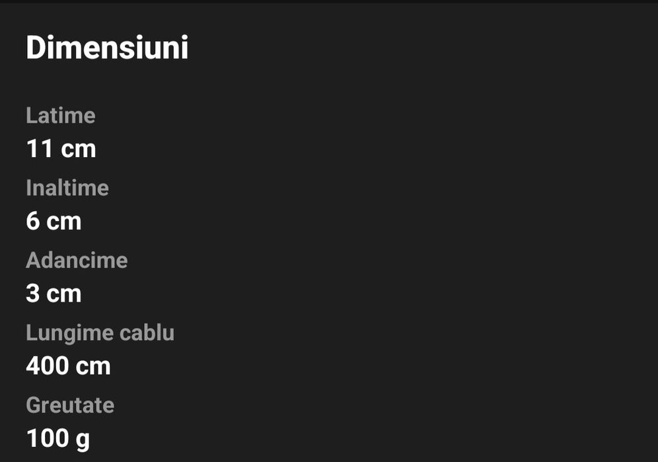Select the full 11 cm width value

[x=61, y=149]
